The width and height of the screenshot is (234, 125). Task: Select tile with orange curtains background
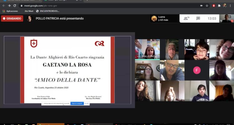coord(222,91)
